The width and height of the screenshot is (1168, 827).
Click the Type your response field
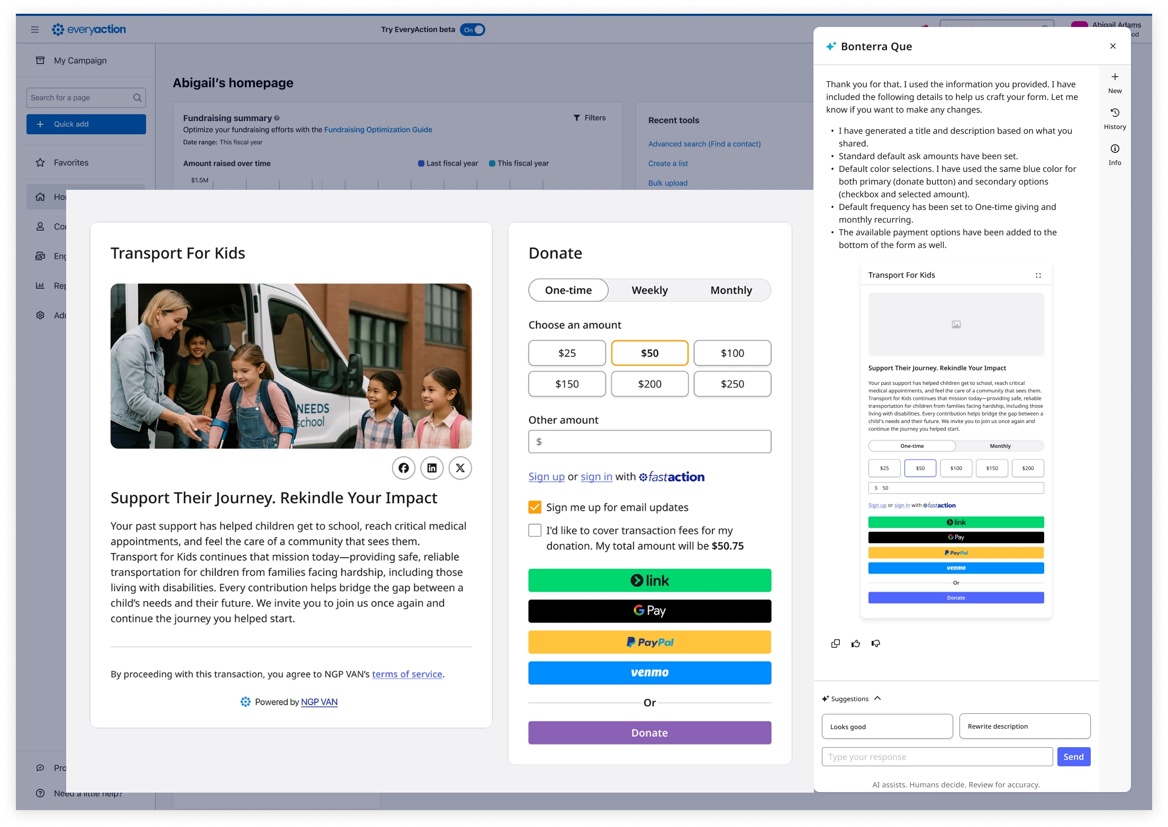coord(937,757)
